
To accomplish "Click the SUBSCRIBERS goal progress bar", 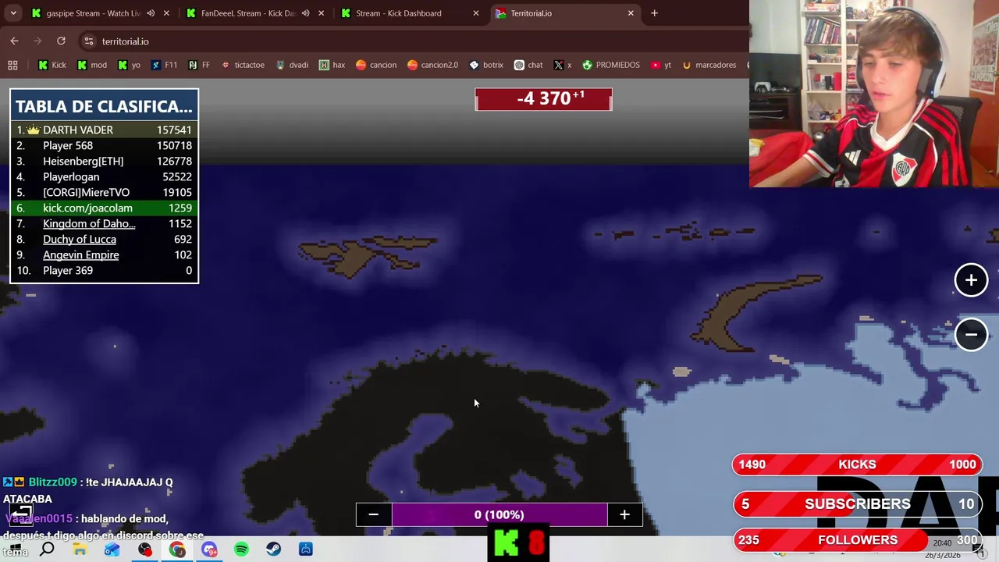I will click(857, 503).
